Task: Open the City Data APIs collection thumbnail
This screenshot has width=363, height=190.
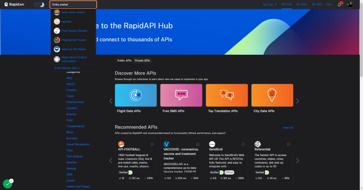Action: click(272, 95)
